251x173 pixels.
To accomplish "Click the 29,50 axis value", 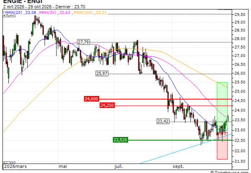I will [240, 15].
